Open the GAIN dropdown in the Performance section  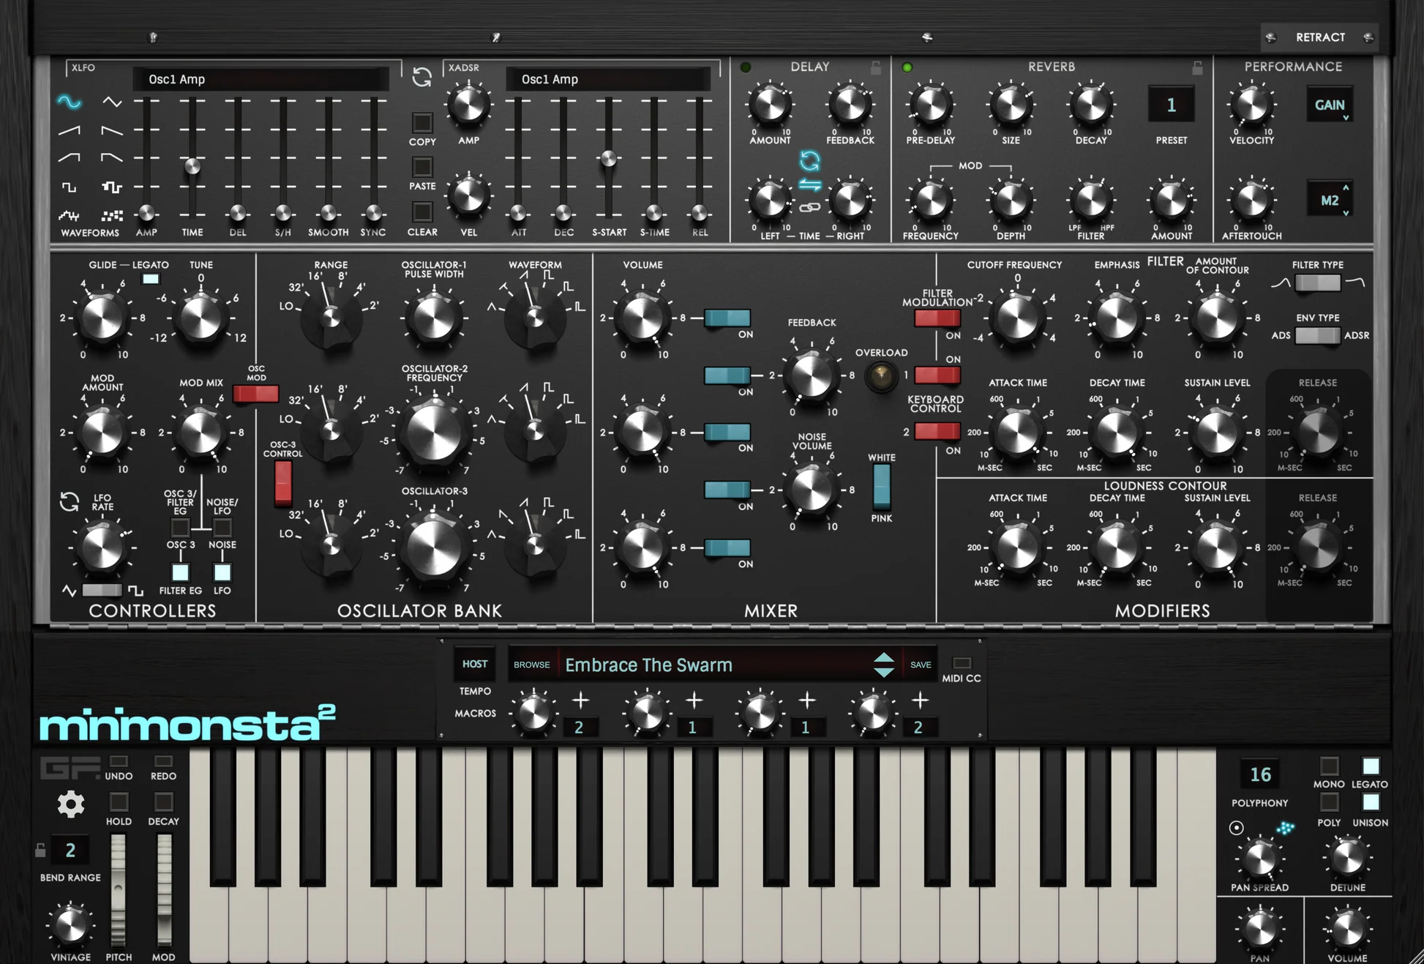click(x=1330, y=105)
